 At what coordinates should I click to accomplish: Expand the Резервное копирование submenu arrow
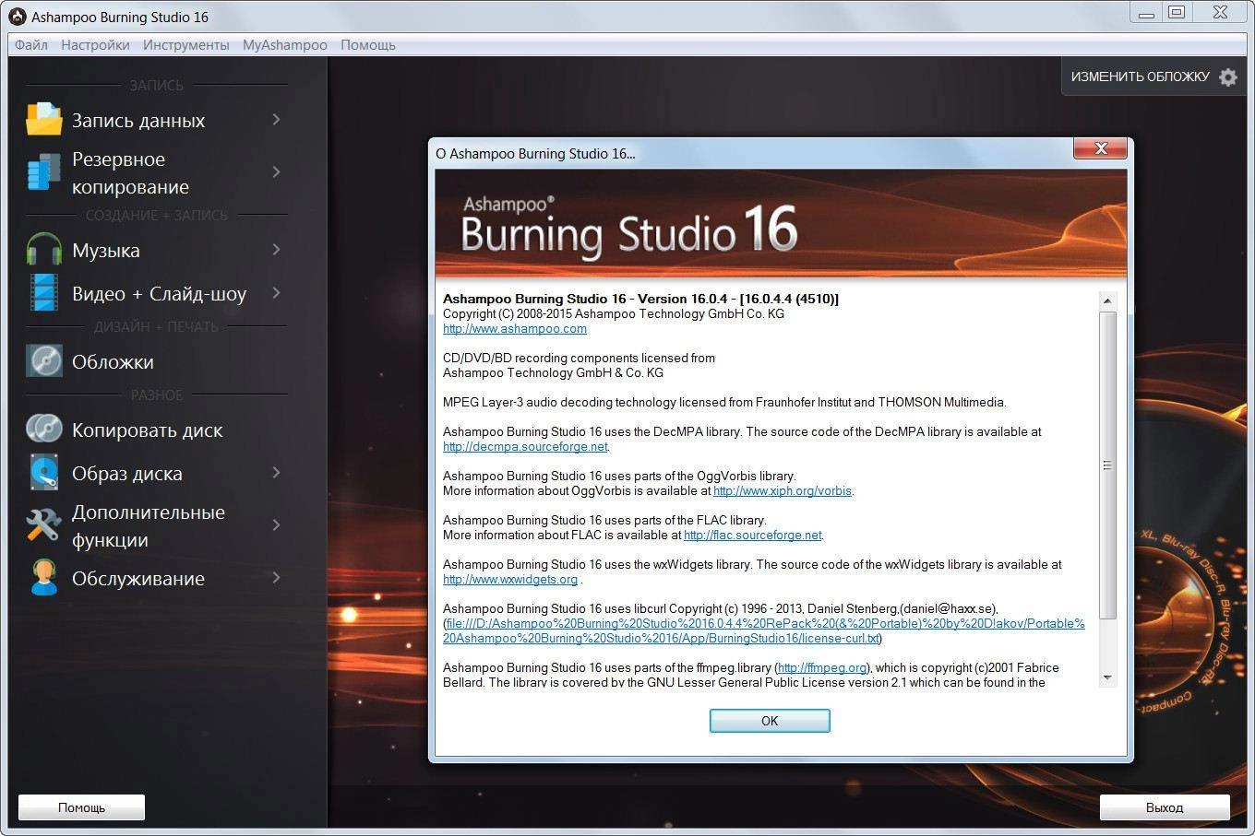(276, 172)
